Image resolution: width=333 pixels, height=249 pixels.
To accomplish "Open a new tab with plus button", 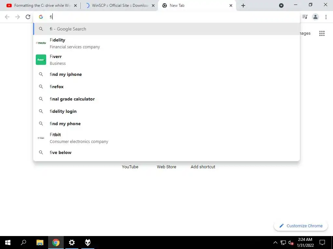I will coord(243,6).
